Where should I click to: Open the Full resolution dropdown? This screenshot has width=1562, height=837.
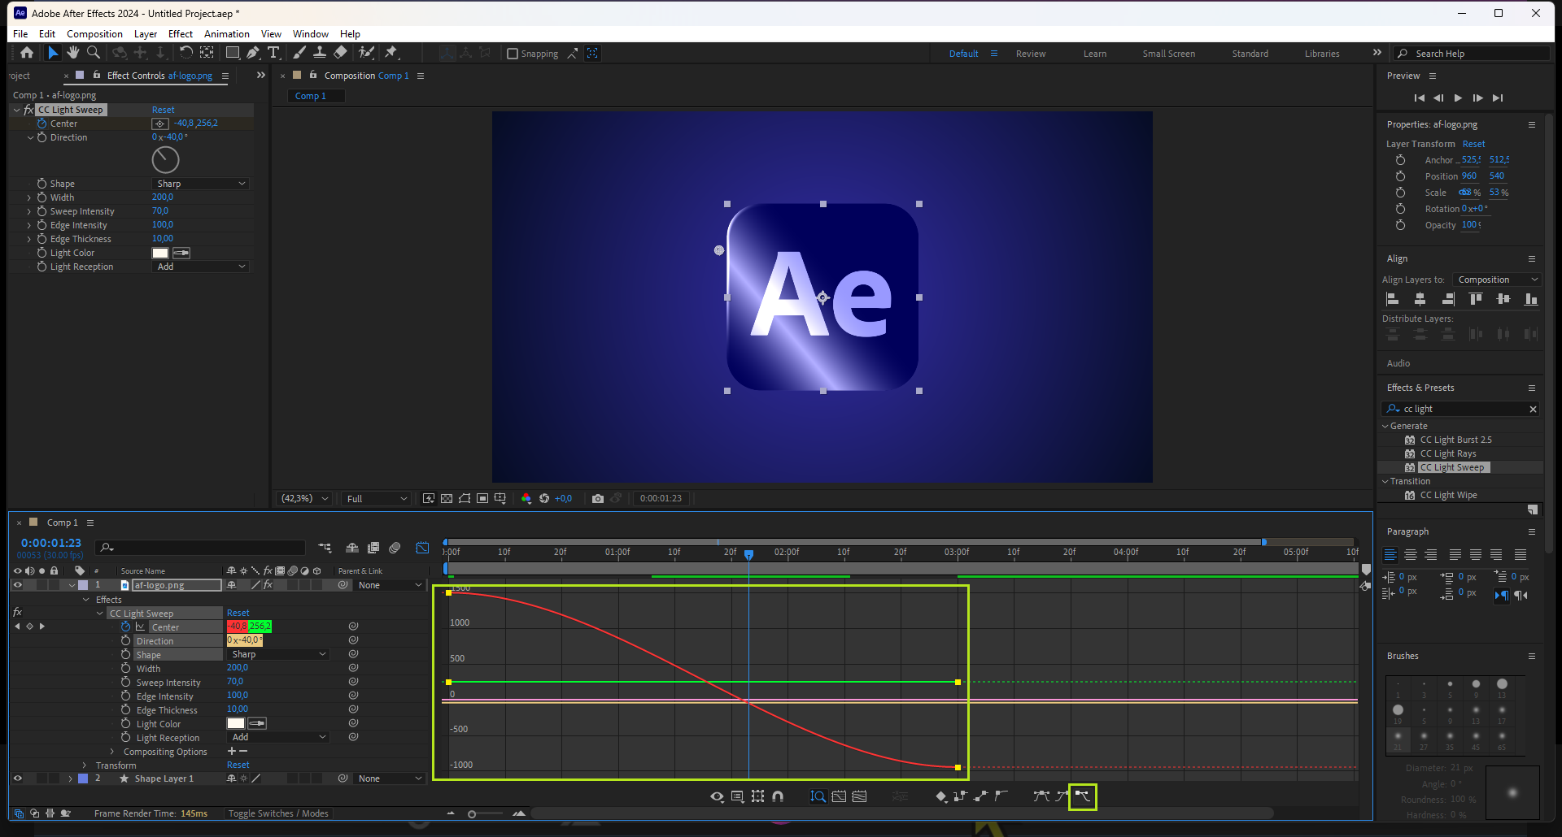click(377, 499)
